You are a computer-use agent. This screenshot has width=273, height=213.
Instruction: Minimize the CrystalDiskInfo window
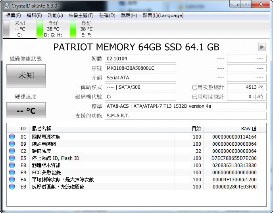pyautogui.click(x=235, y=4)
